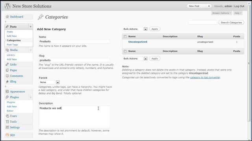Tick the select-all checkbox in table footer
The height and width of the screenshot is (141, 252).
click(x=125, y=51)
